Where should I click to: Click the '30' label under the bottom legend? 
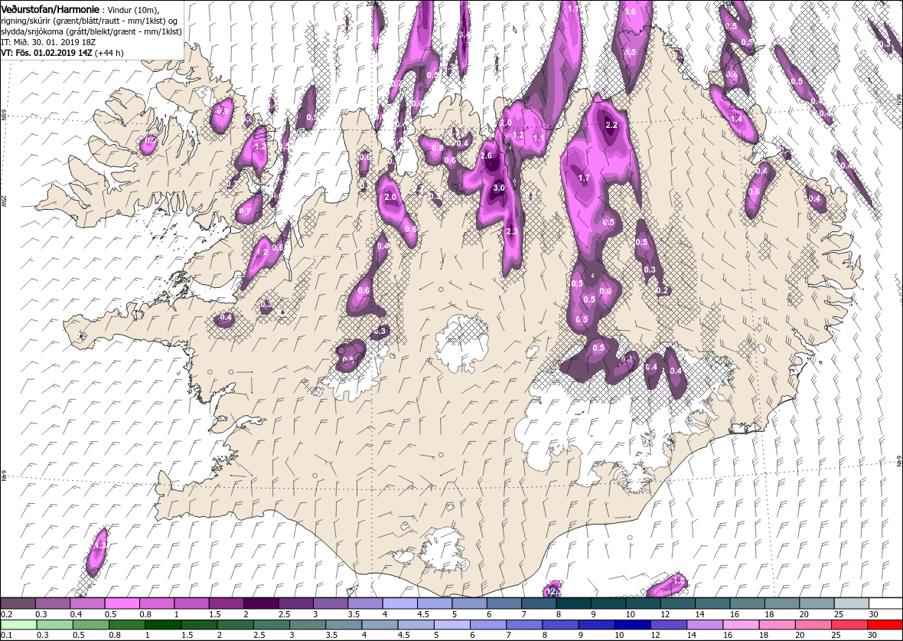pos(872,636)
